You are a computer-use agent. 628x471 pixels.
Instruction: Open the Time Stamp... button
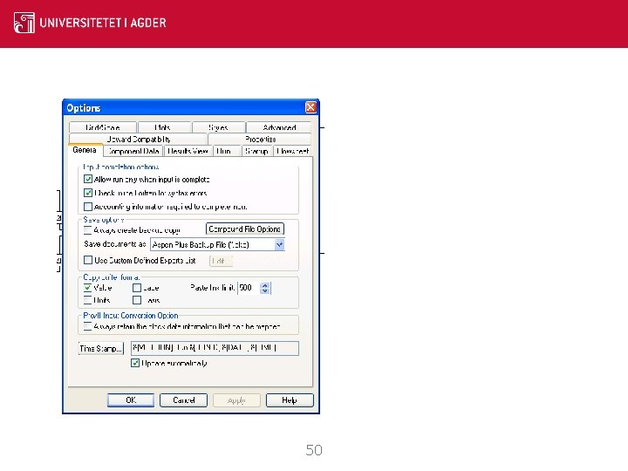[101, 348]
